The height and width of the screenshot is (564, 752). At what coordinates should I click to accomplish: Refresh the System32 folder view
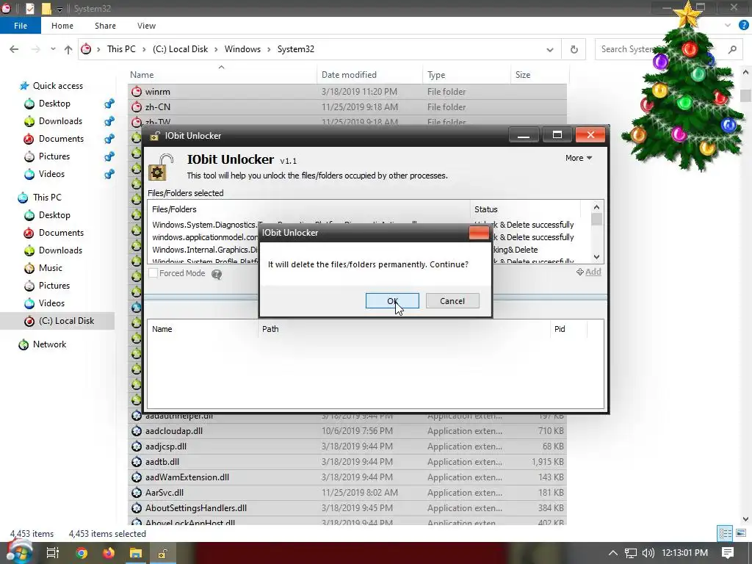574,49
